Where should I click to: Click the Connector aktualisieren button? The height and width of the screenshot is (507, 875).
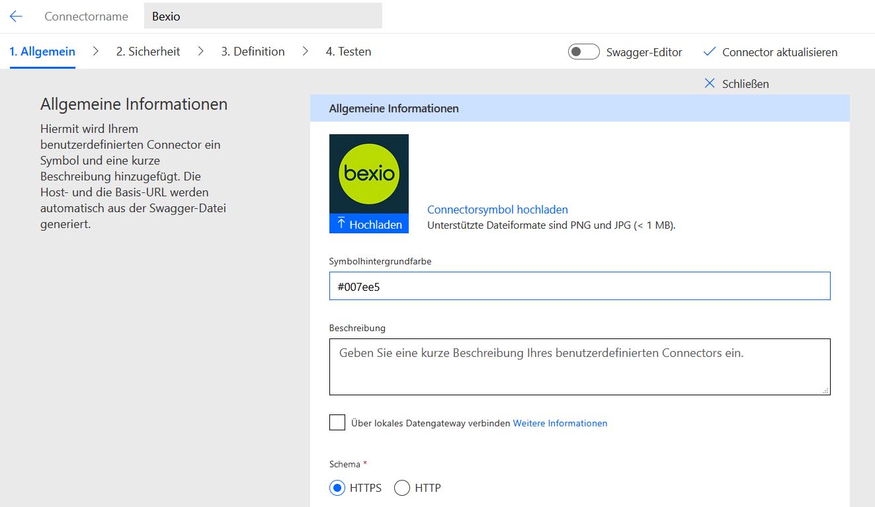point(771,52)
